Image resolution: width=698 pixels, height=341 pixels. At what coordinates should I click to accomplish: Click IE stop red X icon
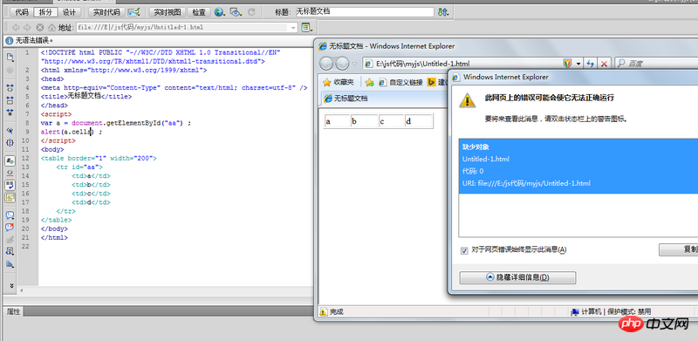(x=604, y=64)
